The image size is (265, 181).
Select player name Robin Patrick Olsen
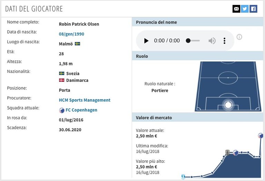[79, 24]
